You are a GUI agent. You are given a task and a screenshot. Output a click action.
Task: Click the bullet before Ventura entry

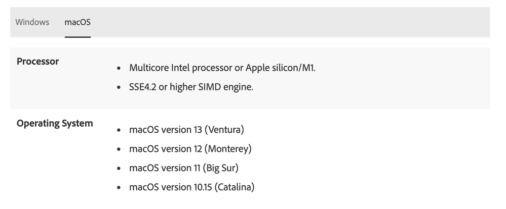(119, 130)
